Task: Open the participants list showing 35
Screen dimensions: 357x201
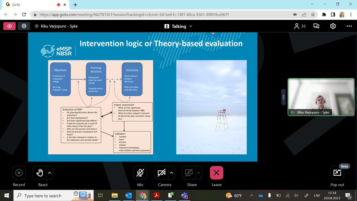Action: pos(300,26)
